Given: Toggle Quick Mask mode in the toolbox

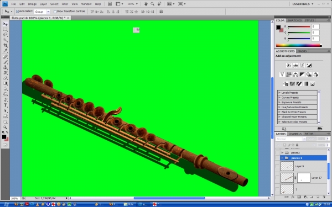Looking at the screenshot, I should click(6, 145).
